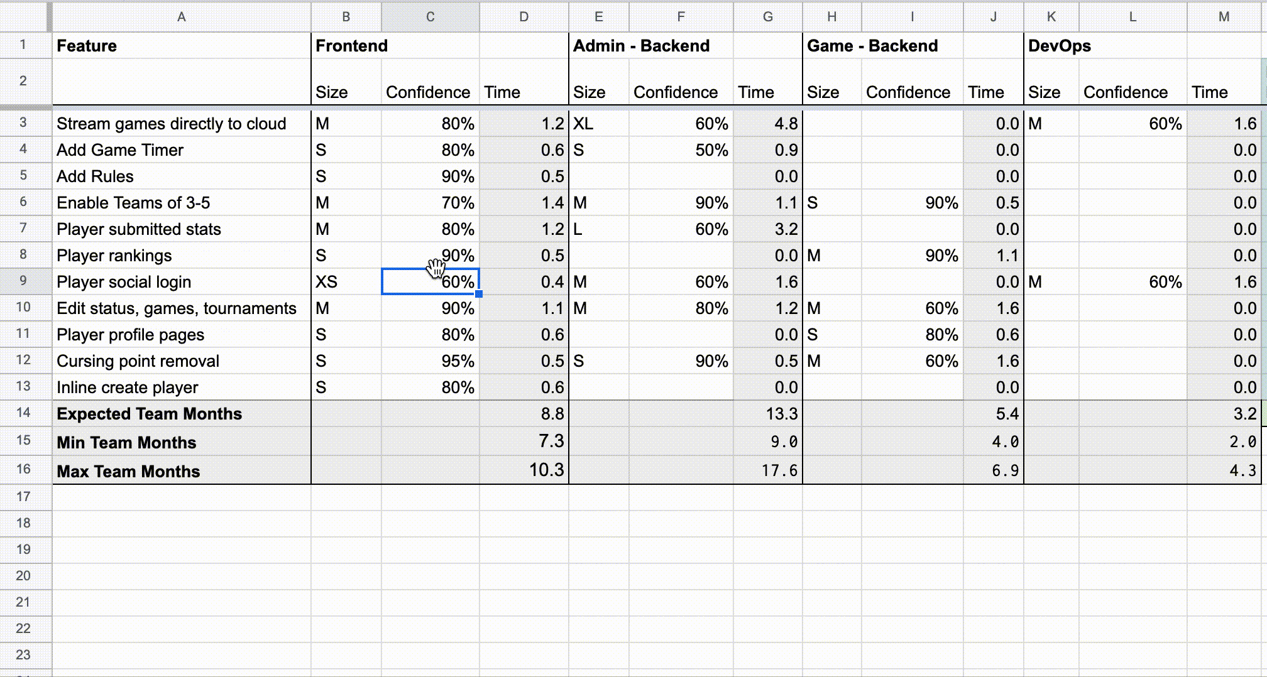Image resolution: width=1267 pixels, height=677 pixels.
Task: Click the Feature header cell
Action: (181, 45)
